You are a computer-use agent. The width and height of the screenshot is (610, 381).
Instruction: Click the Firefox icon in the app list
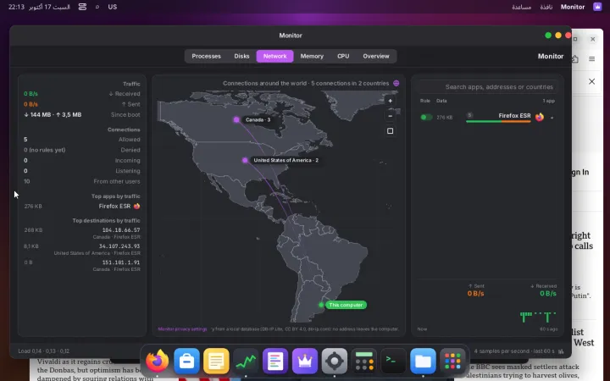click(540, 117)
